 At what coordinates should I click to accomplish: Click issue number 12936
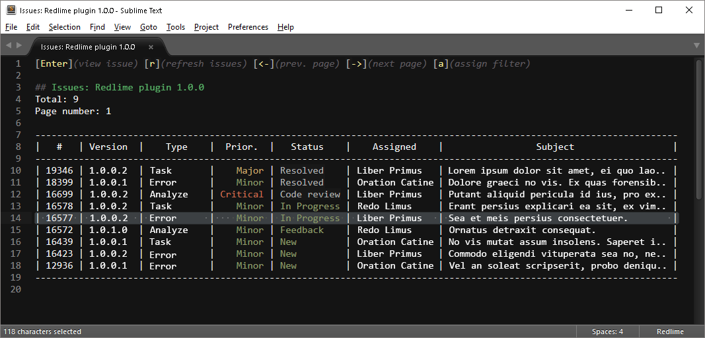point(59,265)
